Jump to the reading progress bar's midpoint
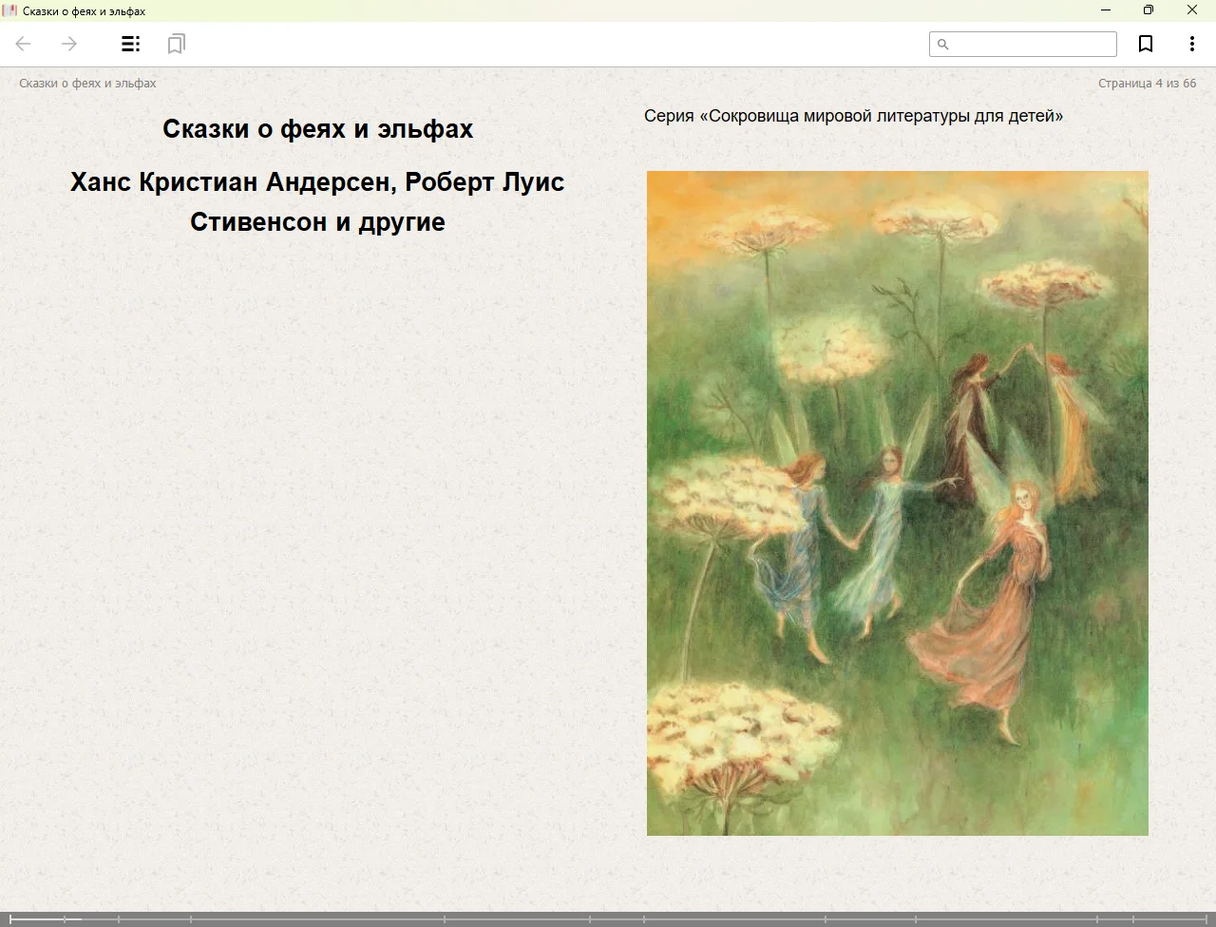This screenshot has width=1216, height=927. 608,918
